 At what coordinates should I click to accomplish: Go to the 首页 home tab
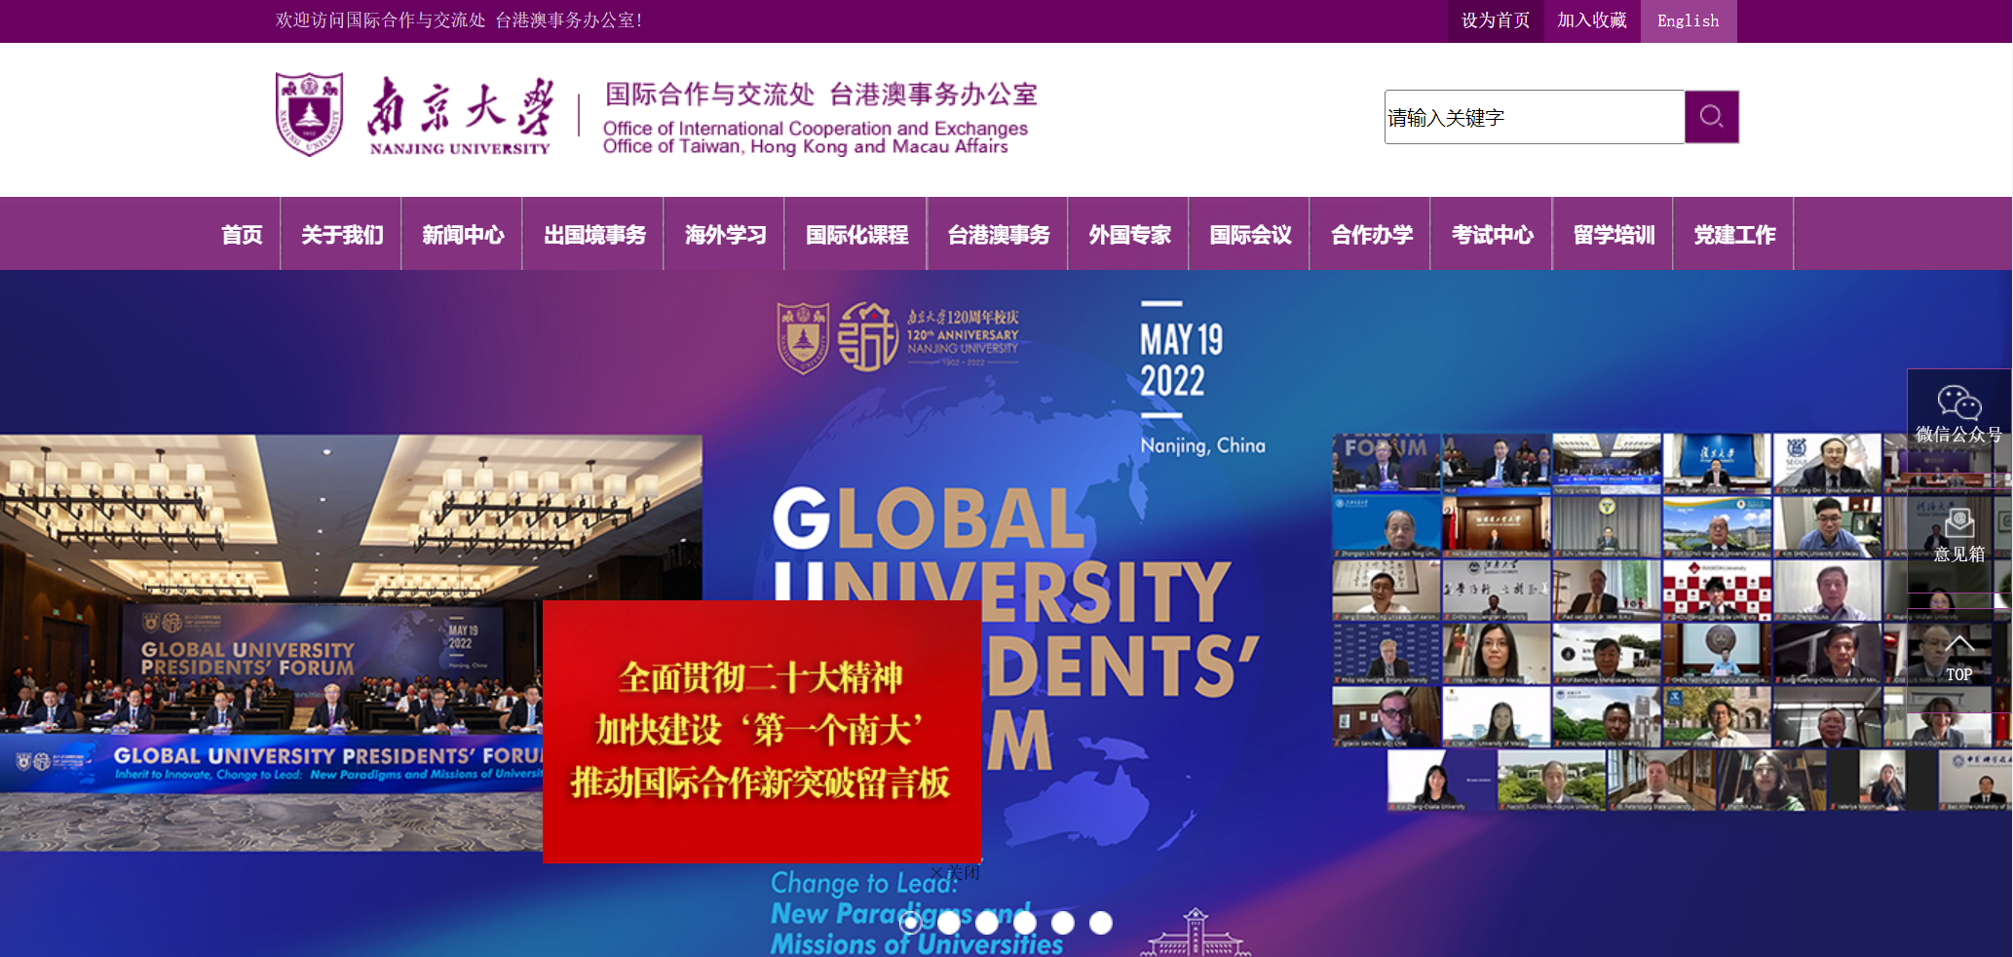(x=242, y=235)
